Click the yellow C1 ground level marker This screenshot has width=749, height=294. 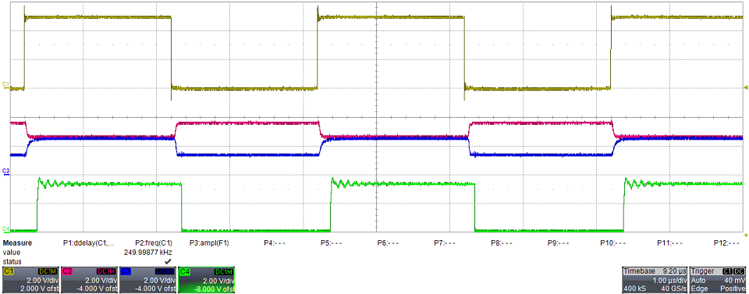pyautogui.click(x=5, y=85)
